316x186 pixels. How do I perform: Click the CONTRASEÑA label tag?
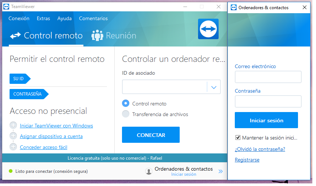click(x=29, y=94)
